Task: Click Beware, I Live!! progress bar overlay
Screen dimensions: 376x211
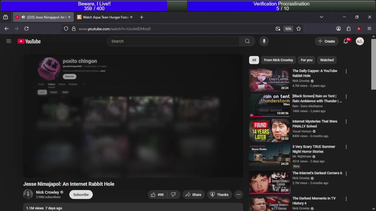Action: (94, 6)
